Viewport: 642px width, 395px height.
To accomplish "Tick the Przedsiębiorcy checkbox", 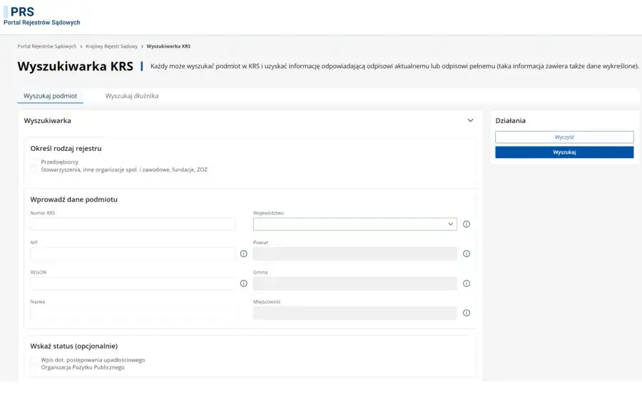I will [34, 162].
